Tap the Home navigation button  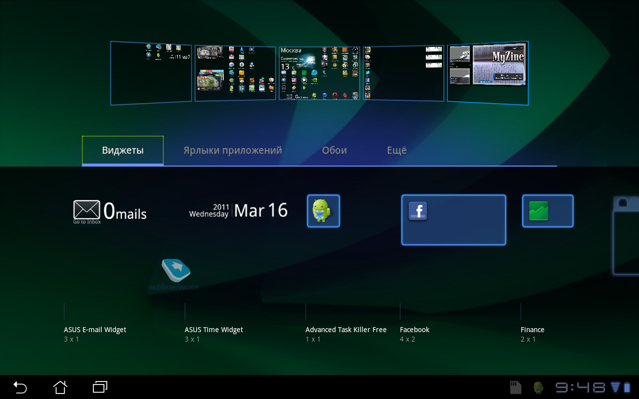[x=60, y=387]
